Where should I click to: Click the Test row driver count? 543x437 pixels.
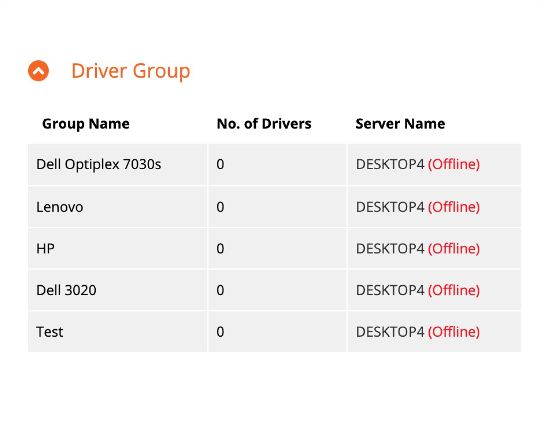click(220, 332)
